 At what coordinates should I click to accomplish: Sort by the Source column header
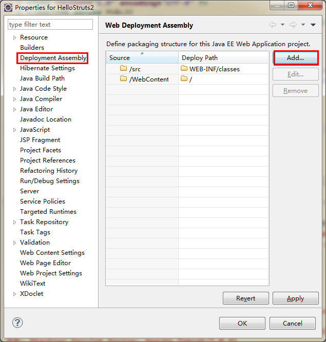pos(142,58)
